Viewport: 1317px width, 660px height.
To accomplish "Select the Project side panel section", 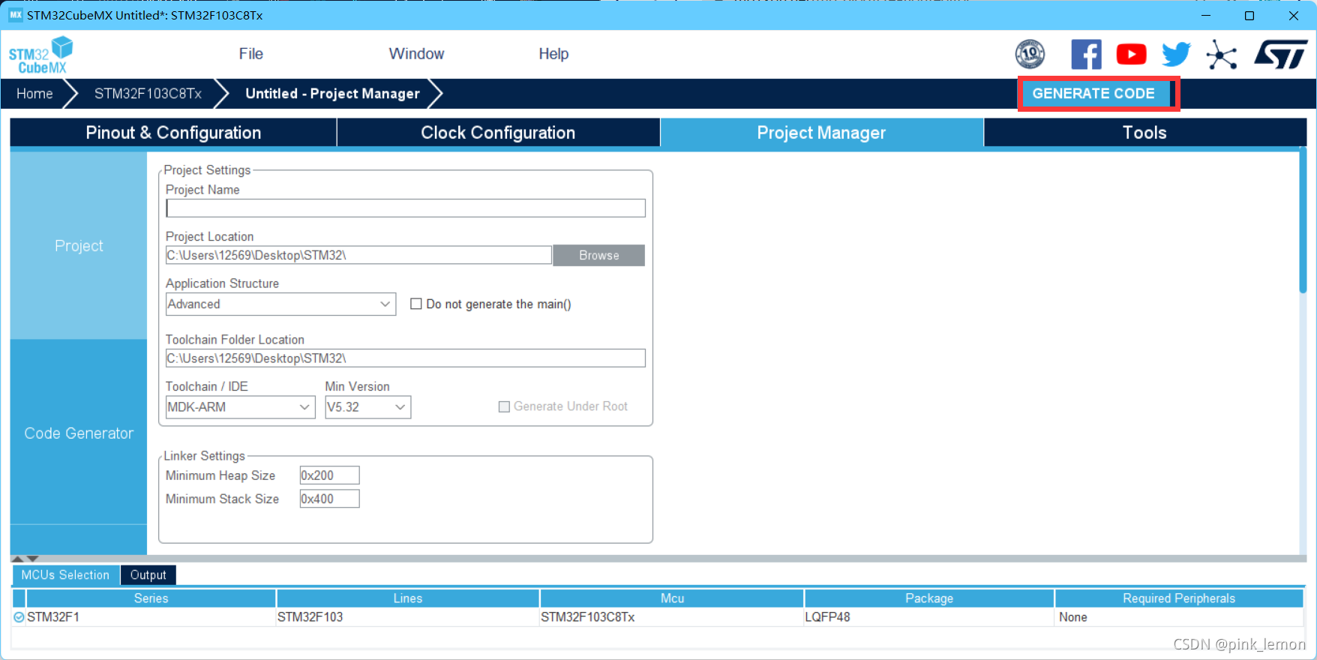I will (x=79, y=246).
